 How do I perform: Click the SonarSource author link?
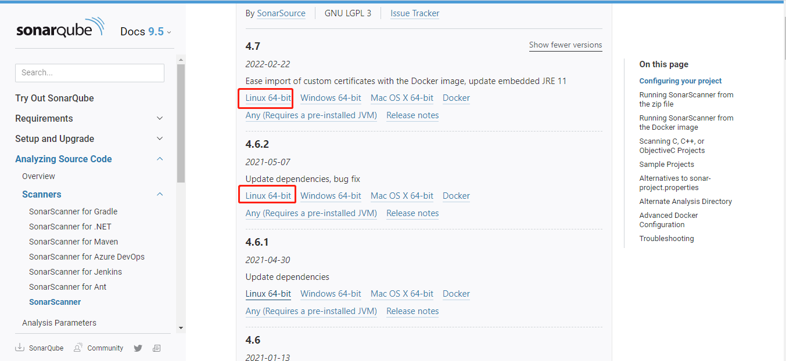pyautogui.click(x=281, y=13)
